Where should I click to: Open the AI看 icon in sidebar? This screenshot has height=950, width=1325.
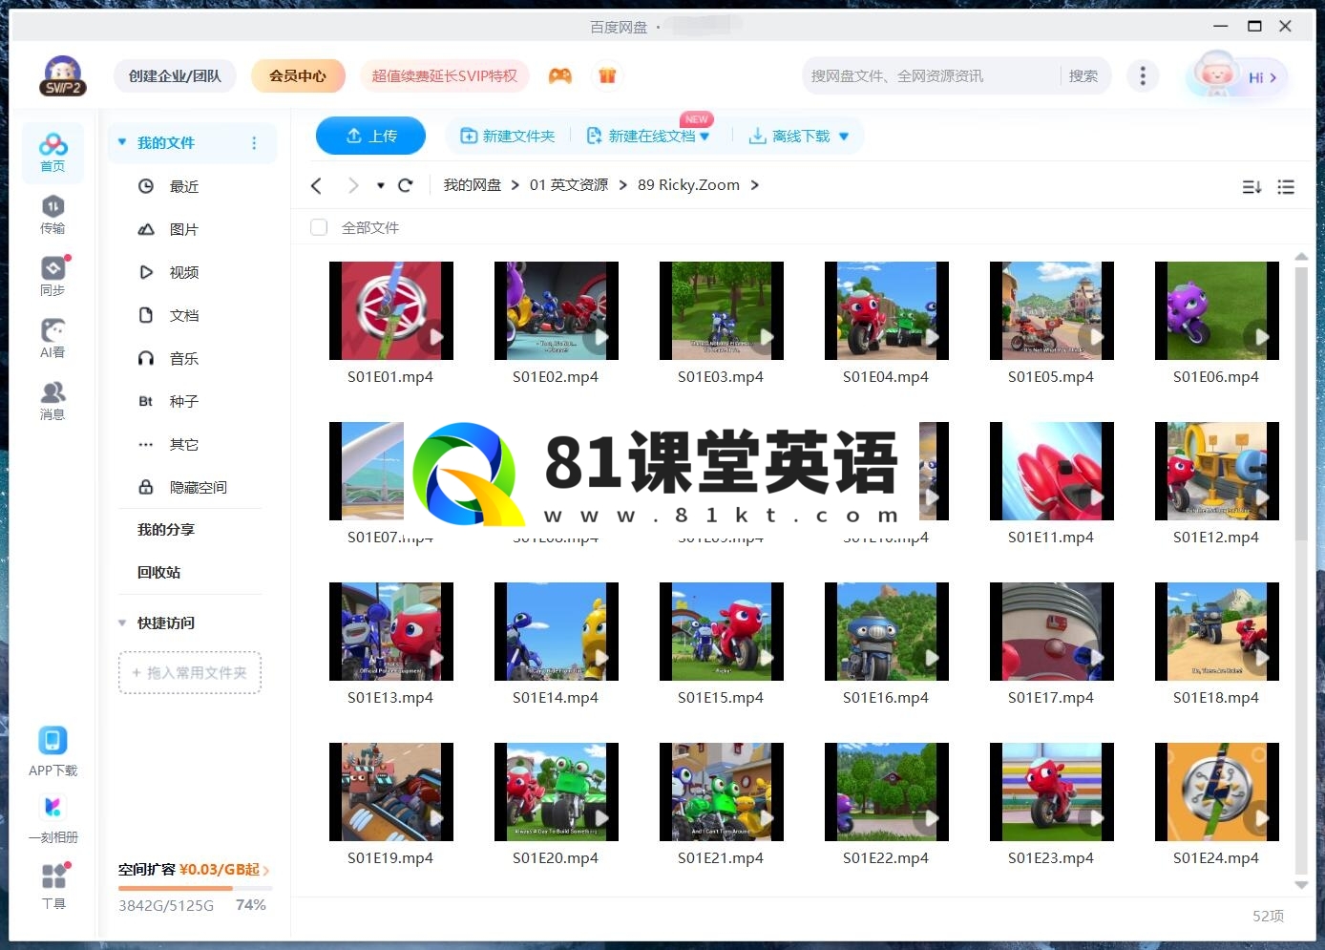(x=53, y=339)
